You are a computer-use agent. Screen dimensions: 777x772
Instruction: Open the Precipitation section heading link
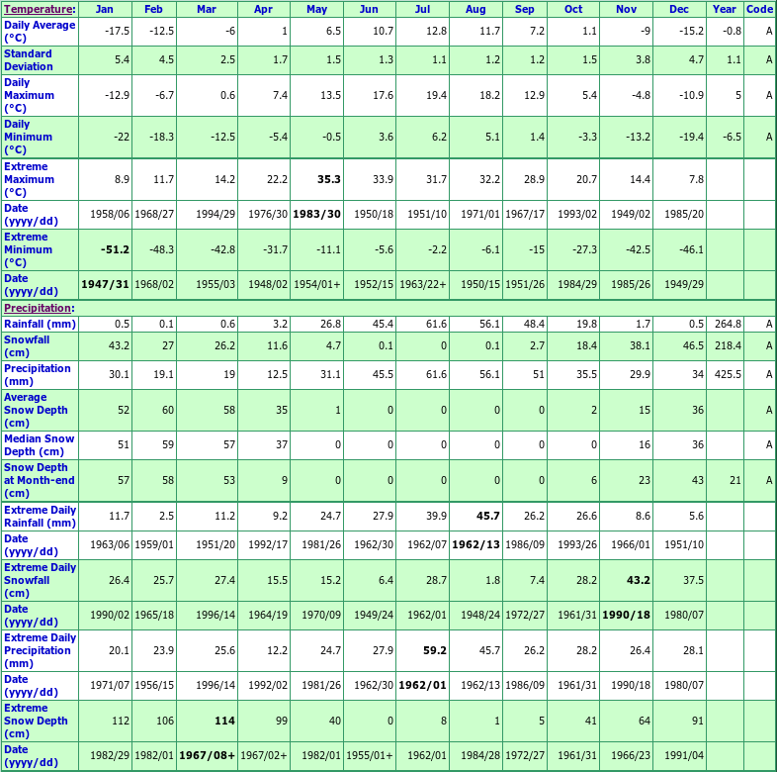[37, 309]
